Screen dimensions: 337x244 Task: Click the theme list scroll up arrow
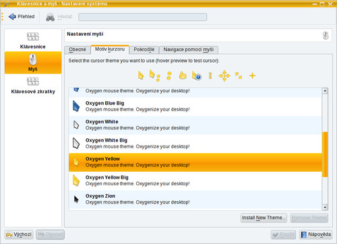(x=325, y=91)
